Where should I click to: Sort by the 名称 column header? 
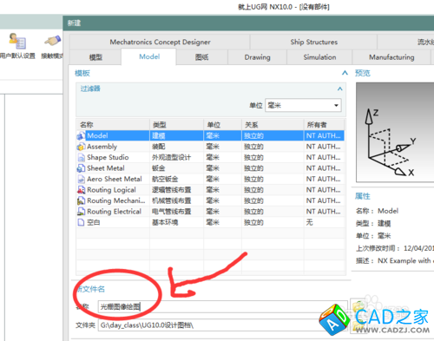[113, 125]
